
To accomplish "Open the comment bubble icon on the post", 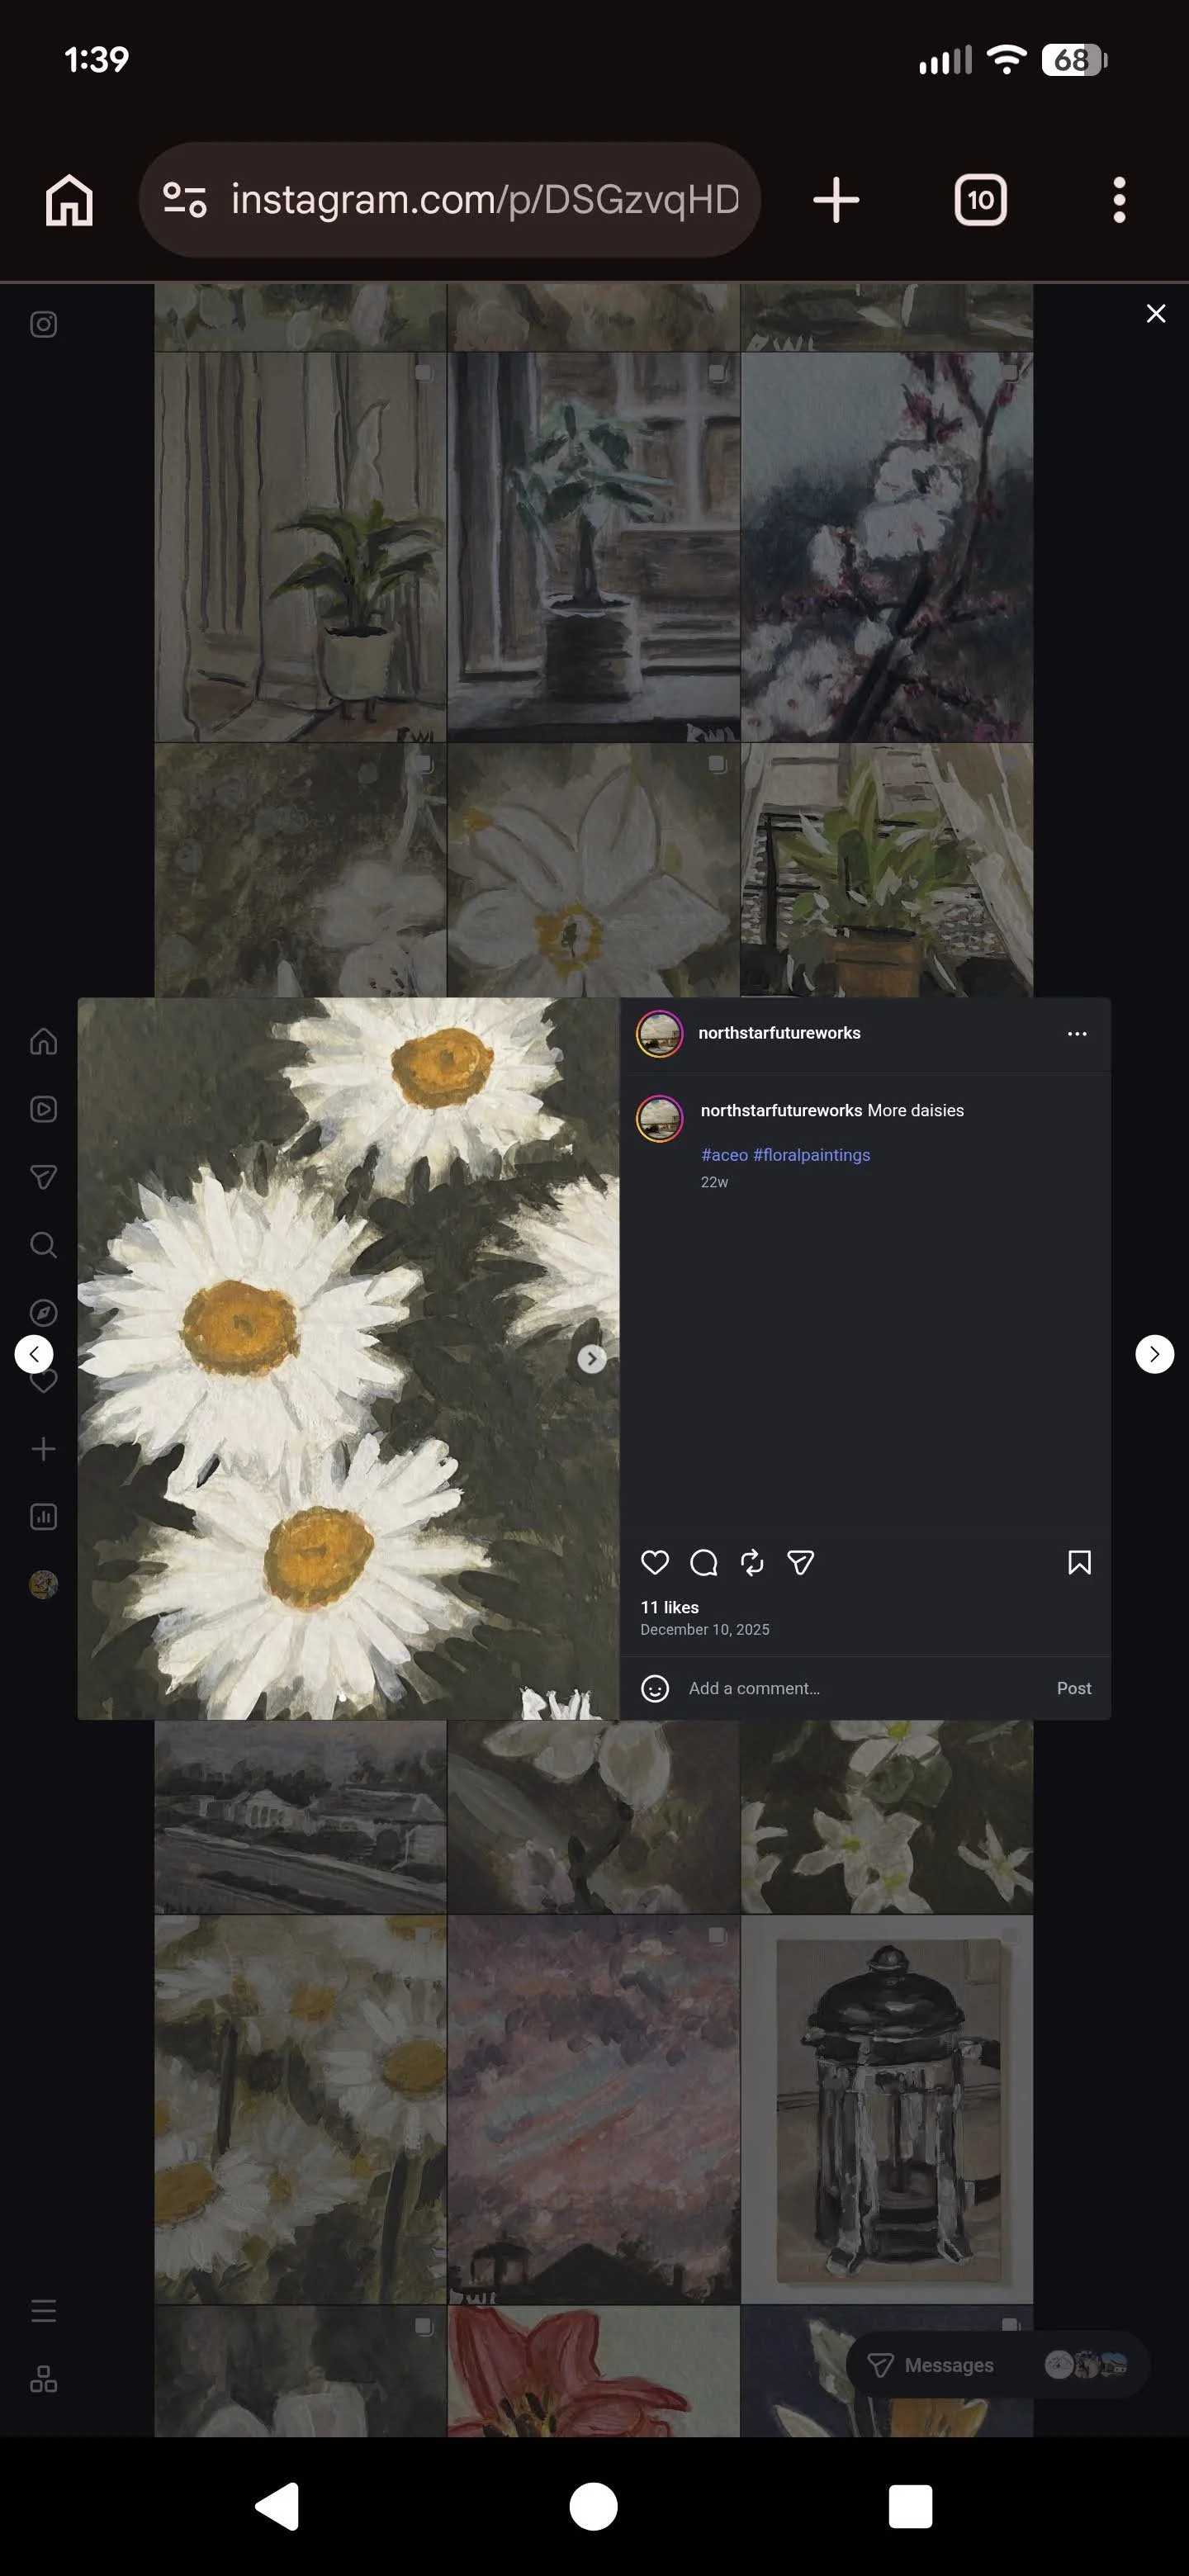I will tap(704, 1562).
